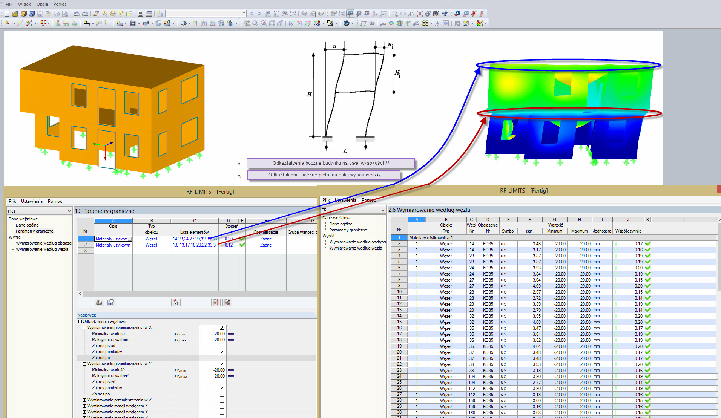The image size is (721, 418).
Task: Open 'Ustawienia' menu in left RF-LIMITS window
Action: (x=32, y=201)
